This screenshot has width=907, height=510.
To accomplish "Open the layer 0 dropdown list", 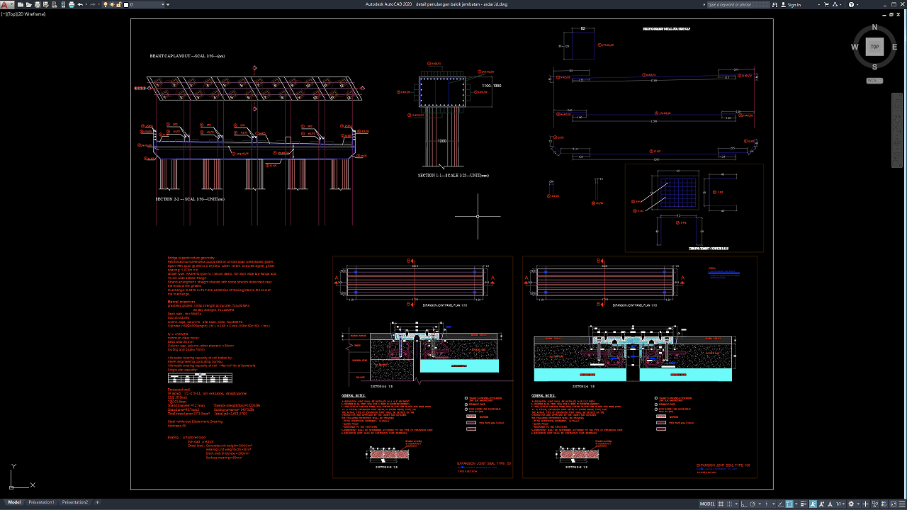I will (163, 4).
